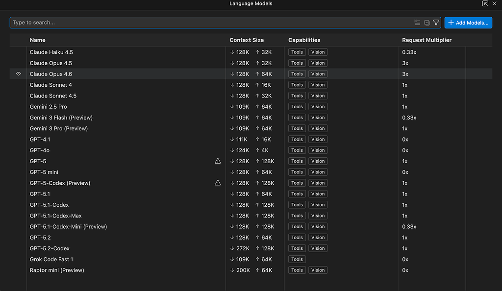Select the GPT-4.1 model name
The height and width of the screenshot is (291, 502).
40,139
